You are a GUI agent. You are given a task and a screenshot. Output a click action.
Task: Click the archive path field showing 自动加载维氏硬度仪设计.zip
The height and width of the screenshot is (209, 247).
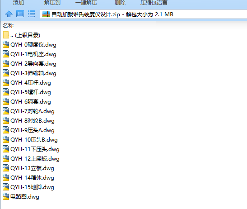click(x=143, y=14)
